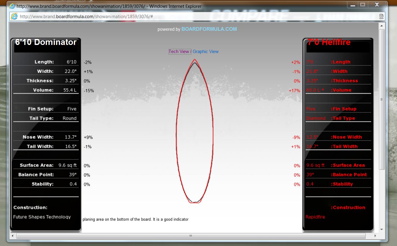Click the Dominator width value 22.0"

coord(71,71)
